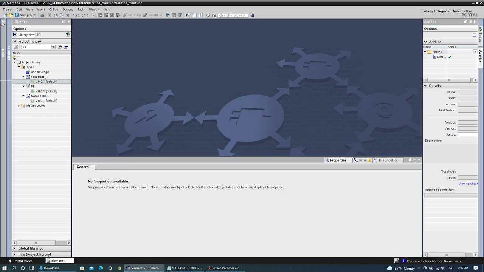Open the Online menu
Viewport: 484px width, 272px height.
(53, 9)
